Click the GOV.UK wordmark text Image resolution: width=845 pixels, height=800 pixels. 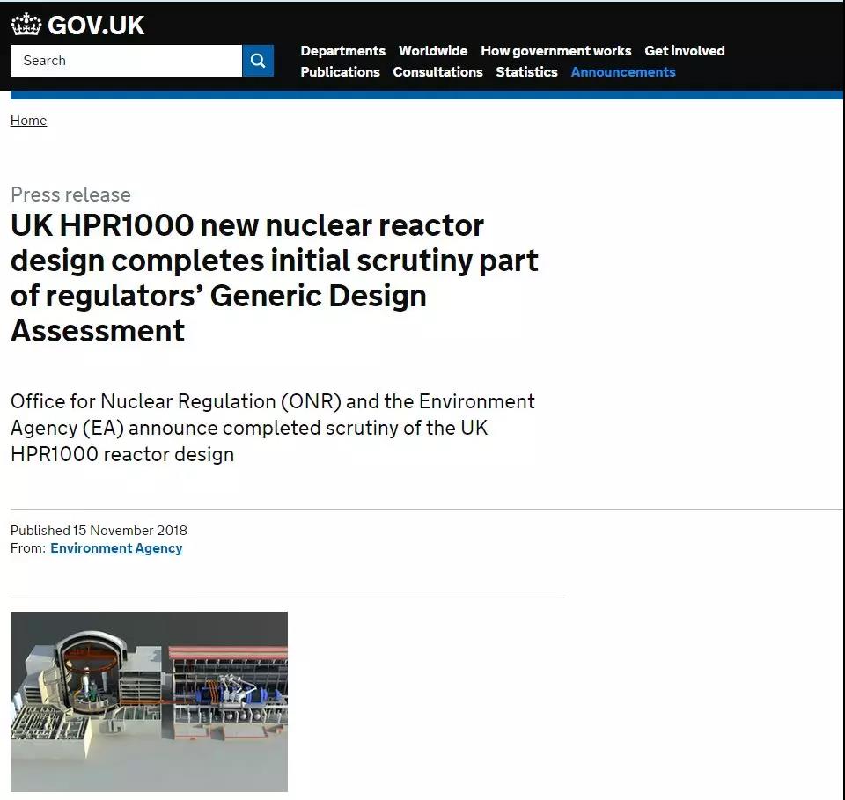(96, 26)
